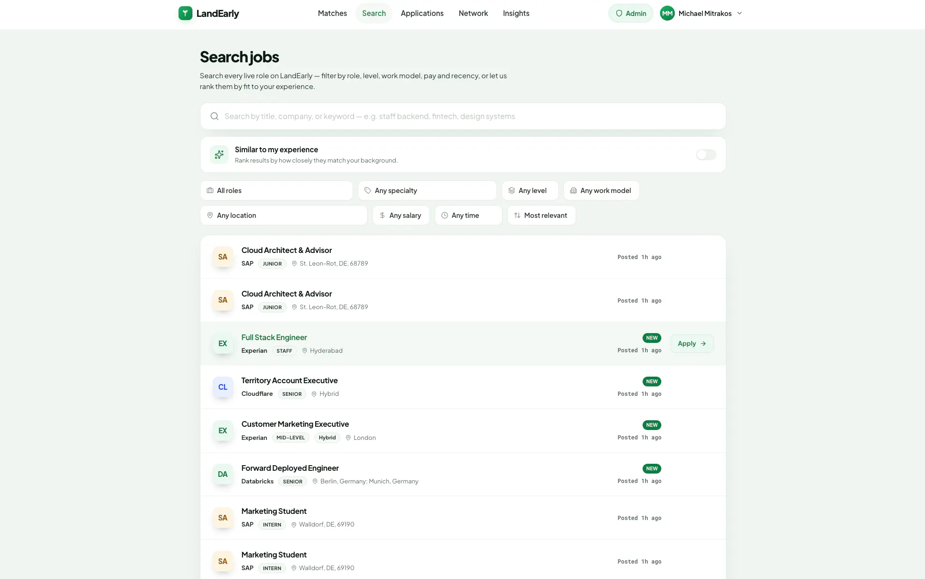Expand the Michael Mitrakos account menu chevron
The width and height of the screenshot is (925, 579).
(740, 13)
